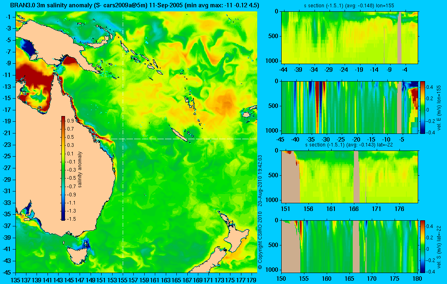447x284 pixels.
Task: Click the 166 tick on the lat=-22 salinity section
Action: 354,209
